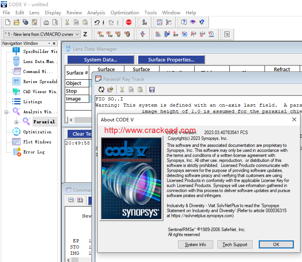Activate What's This pointer help

(202, 22)
